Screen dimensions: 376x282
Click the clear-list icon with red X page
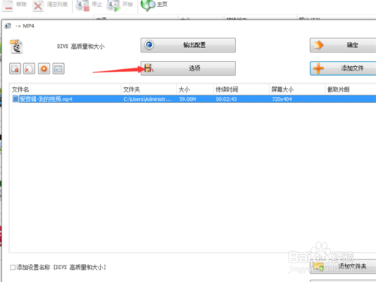pyautogui.click(x=29, y=68)
